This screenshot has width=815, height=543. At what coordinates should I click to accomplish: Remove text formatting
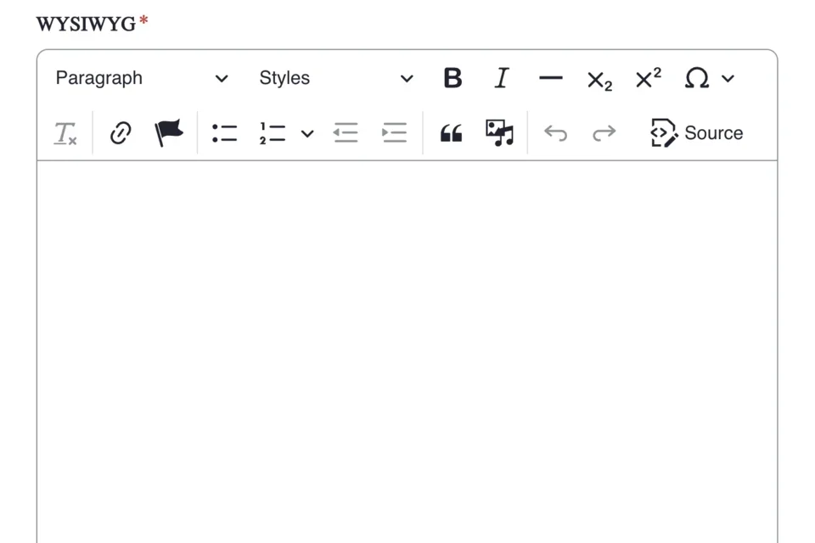pyautogui.click(x=65, y=133)
